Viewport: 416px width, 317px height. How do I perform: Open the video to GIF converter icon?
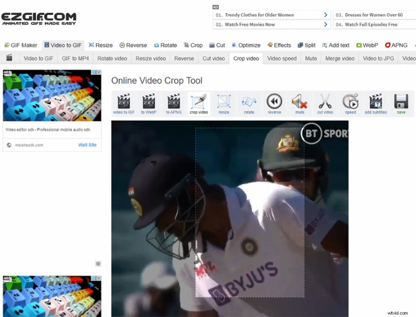(123, 104)
